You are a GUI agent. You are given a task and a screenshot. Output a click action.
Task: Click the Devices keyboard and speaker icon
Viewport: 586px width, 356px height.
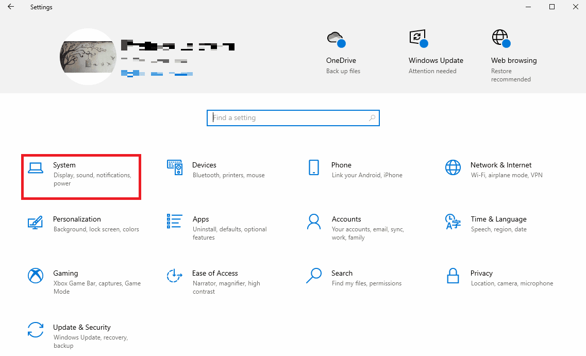(175, 167)
